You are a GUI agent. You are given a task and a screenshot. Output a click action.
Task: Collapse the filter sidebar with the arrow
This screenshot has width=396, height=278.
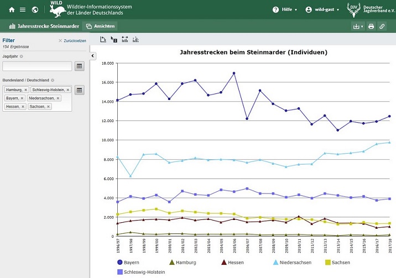tap(93, 56)
